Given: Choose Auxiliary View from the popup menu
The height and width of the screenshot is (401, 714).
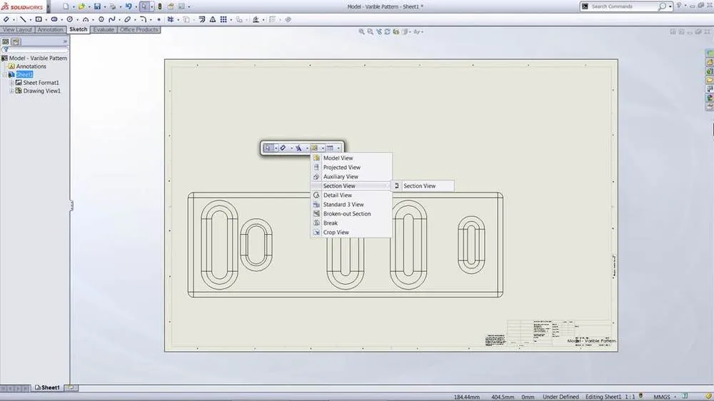Looking at the screenshot, I should (x=351, y=177).
